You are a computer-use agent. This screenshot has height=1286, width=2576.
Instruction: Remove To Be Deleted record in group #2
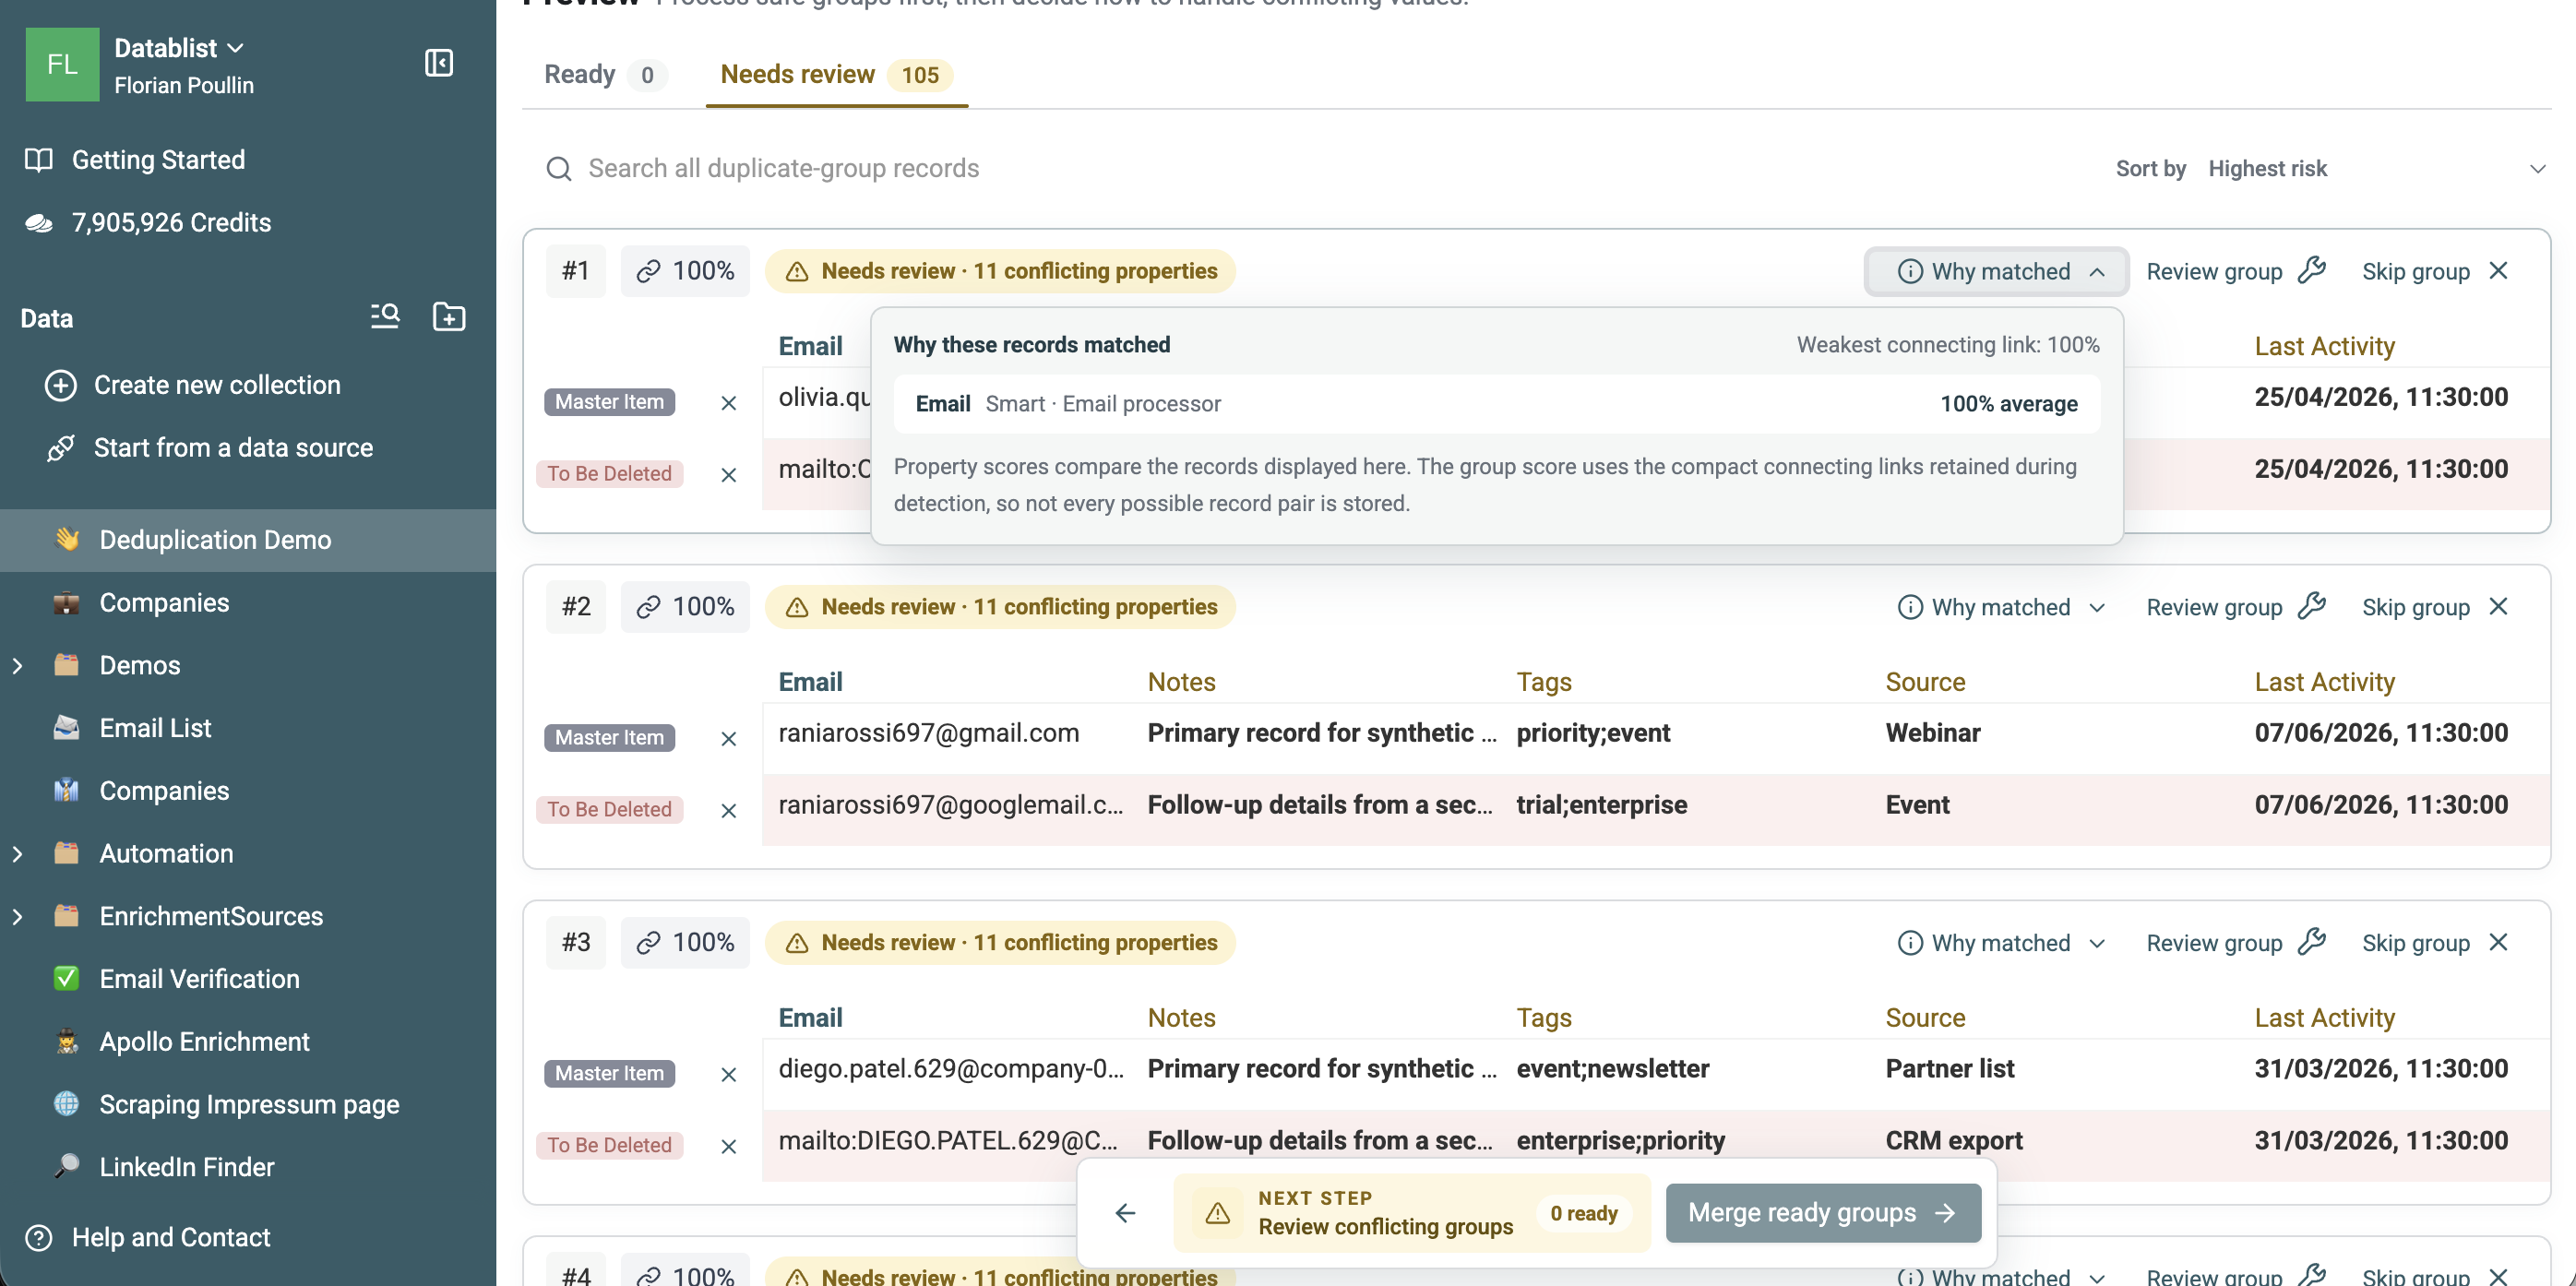728,811
